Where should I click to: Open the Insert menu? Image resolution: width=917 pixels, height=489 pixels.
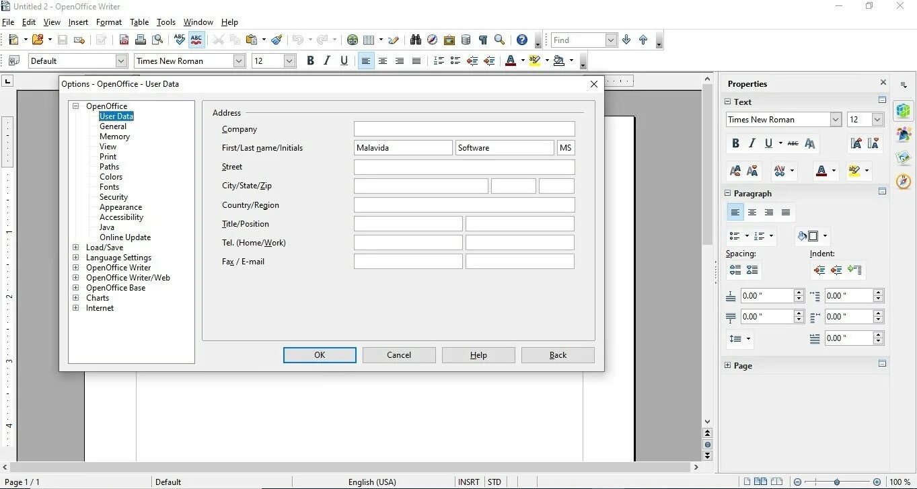(78, 22)
